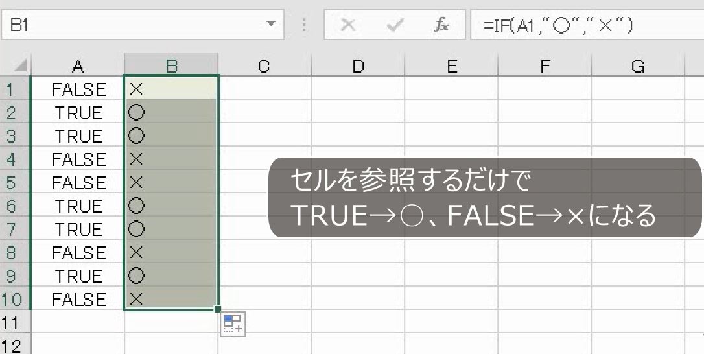704x354 pixels.
Task: Select row 3 header
Action: click(x=16, y=134)
